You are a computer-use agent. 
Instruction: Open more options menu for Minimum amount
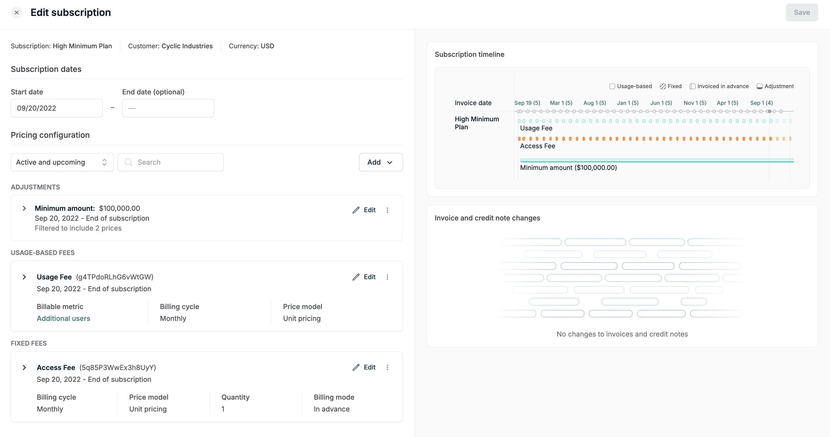tap(387, 210)
